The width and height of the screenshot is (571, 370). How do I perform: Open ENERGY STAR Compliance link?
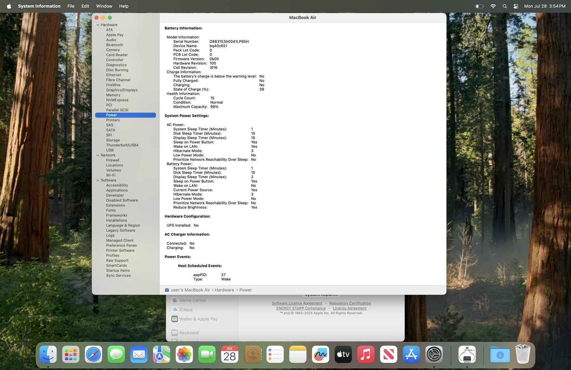301,308
